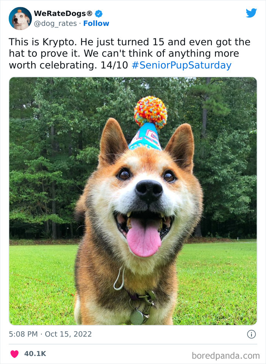Click the blue birthday hat showing 15

146,137
